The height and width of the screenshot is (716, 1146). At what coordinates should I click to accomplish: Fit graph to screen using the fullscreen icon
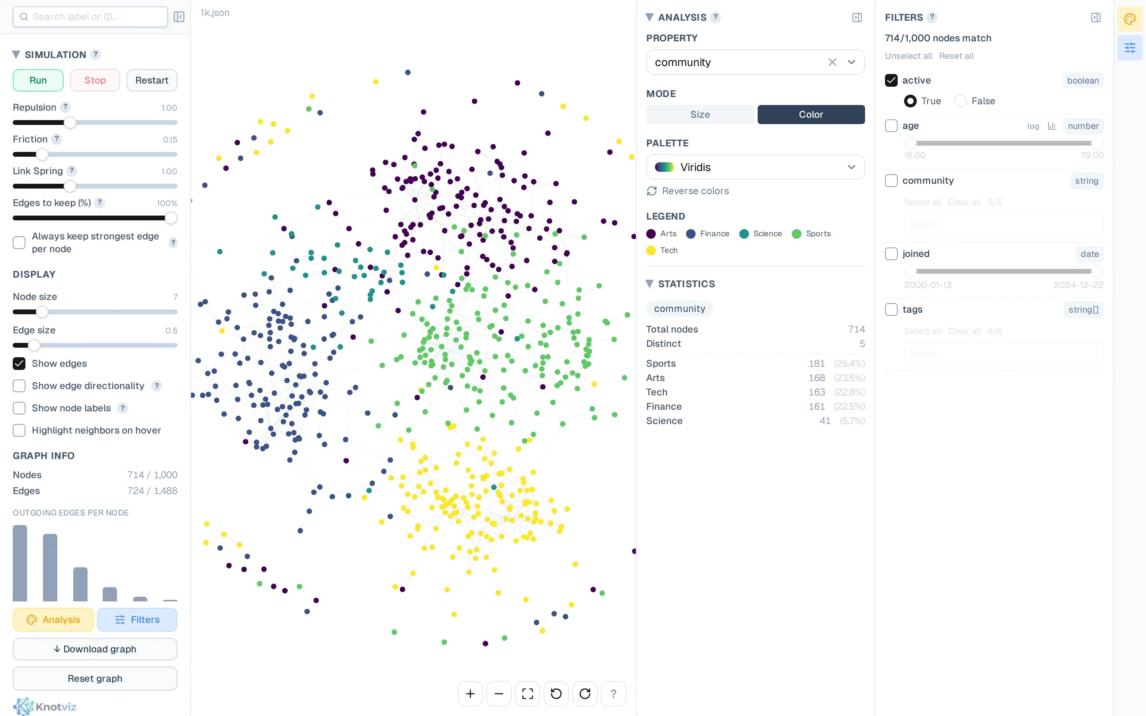(x=527, y=693)
